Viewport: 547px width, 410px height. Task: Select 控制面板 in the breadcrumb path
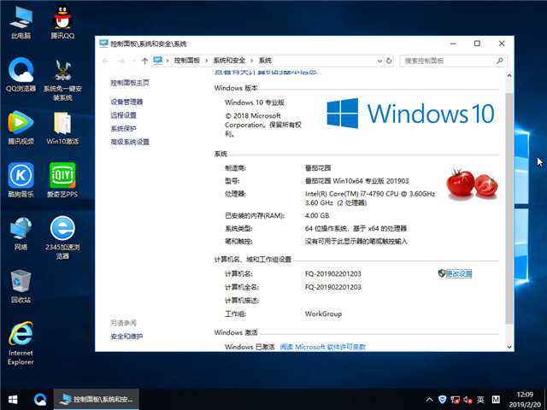tap(186, 61)
